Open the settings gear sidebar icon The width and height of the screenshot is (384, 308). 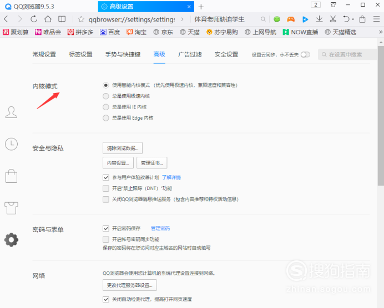(x=11, y=240)
